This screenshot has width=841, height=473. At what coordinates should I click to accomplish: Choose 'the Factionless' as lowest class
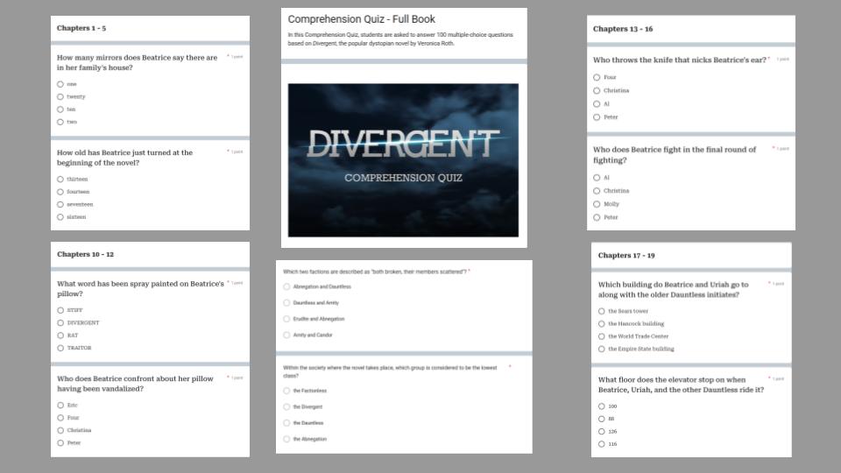point(287,391)
